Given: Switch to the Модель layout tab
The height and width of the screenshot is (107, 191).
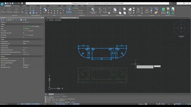Looking at the screenshot, I should tap(51, 94).
